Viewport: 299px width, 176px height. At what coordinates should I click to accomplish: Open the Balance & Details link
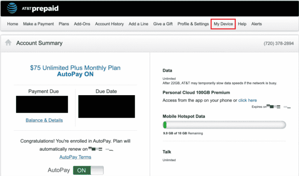coord(44,120)
